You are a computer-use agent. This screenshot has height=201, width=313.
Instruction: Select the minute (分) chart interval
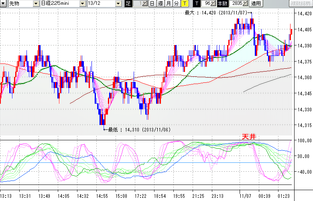coord(176,4)
